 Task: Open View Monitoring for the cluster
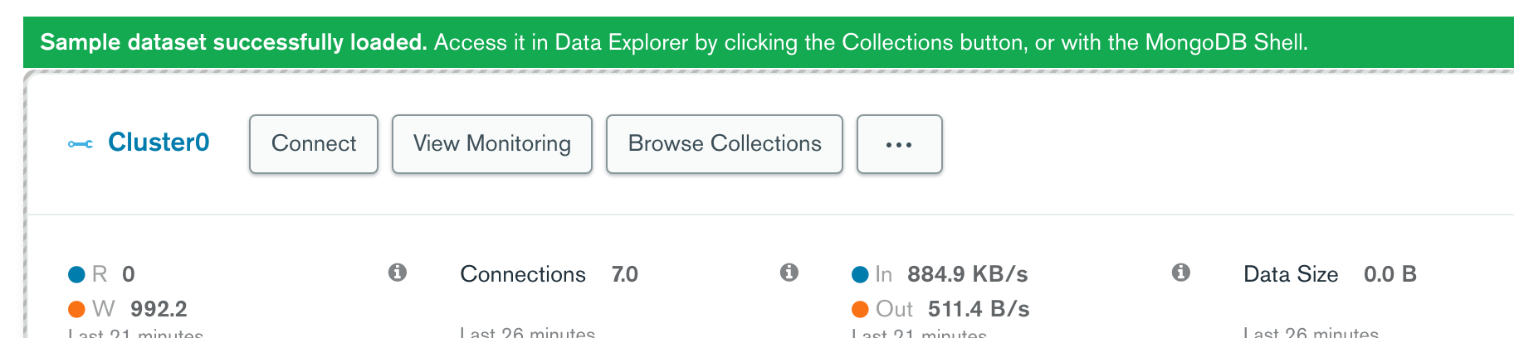point(492,144)
